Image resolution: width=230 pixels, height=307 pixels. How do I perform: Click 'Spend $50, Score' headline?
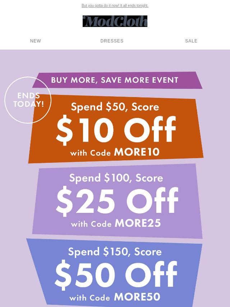coord(115,107)
